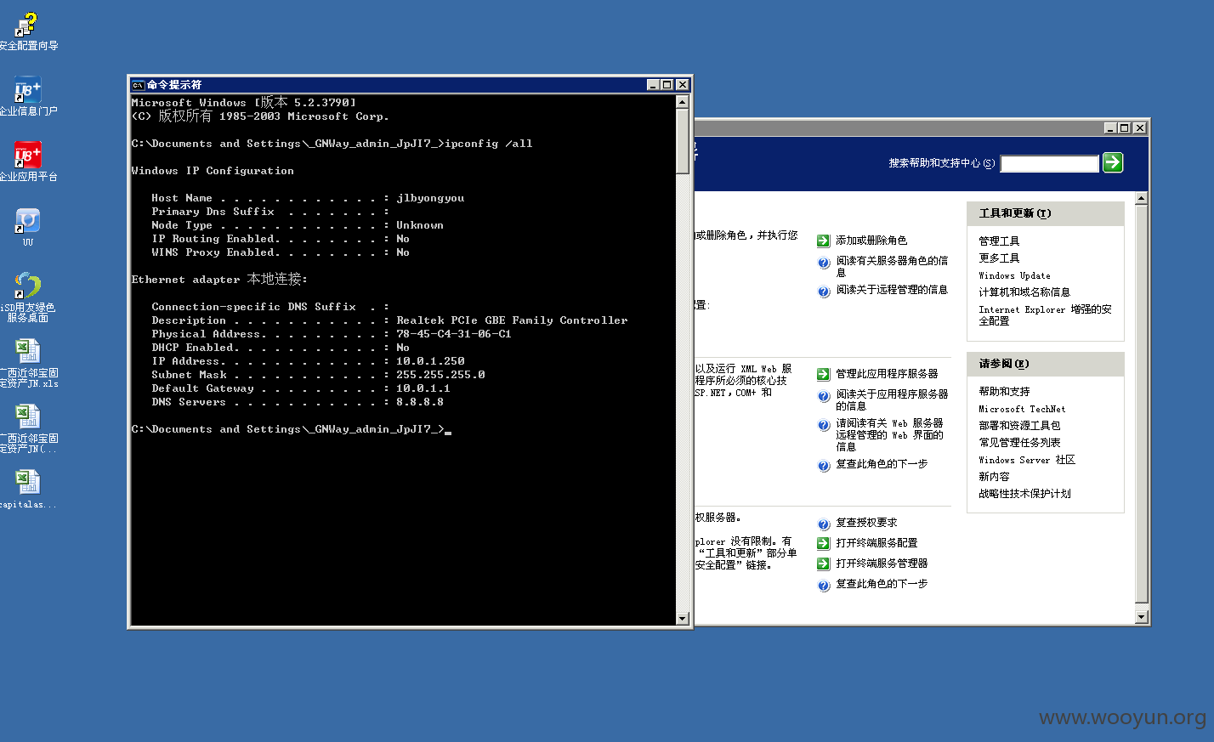
Task: Open the Windows Update link
Action: tap(1014, 275)
